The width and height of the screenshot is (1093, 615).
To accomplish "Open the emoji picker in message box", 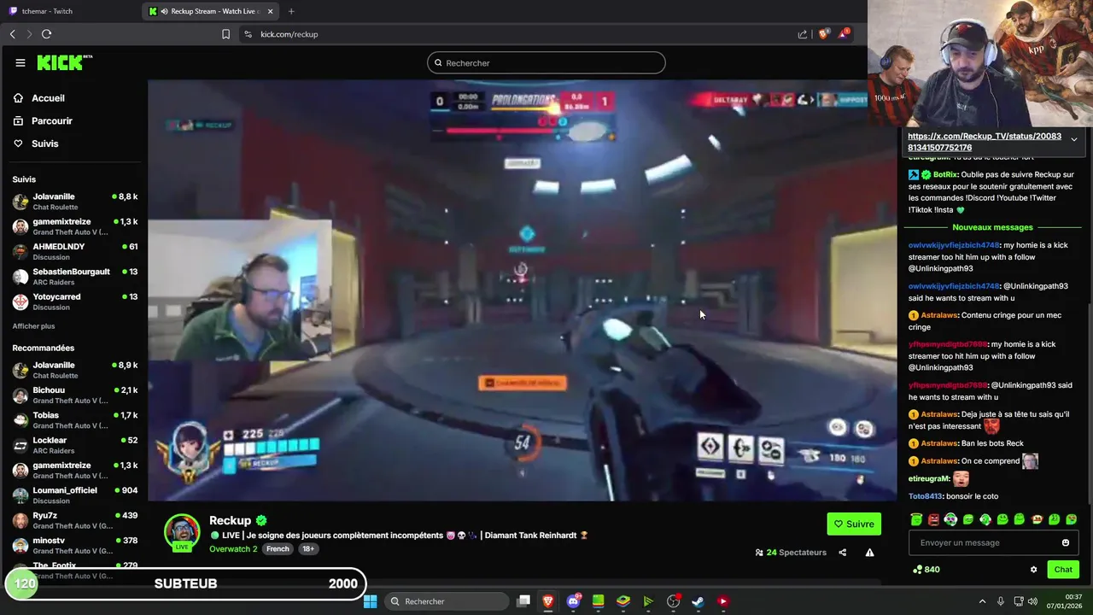I will [1065, 542].
